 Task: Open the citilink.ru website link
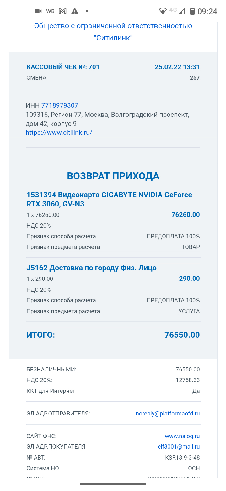[59, 133]
